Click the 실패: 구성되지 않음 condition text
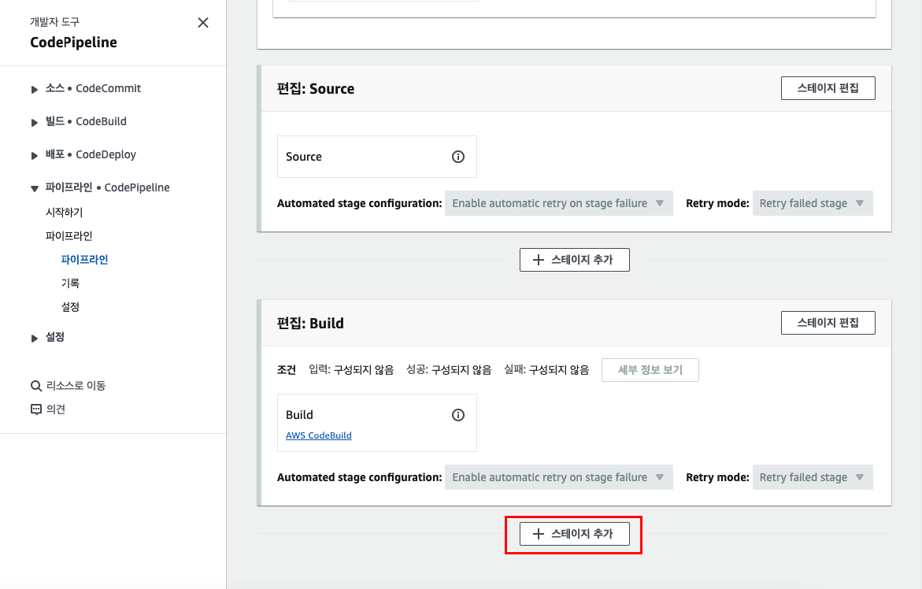 pyautogui.click(x=546, y=370)
